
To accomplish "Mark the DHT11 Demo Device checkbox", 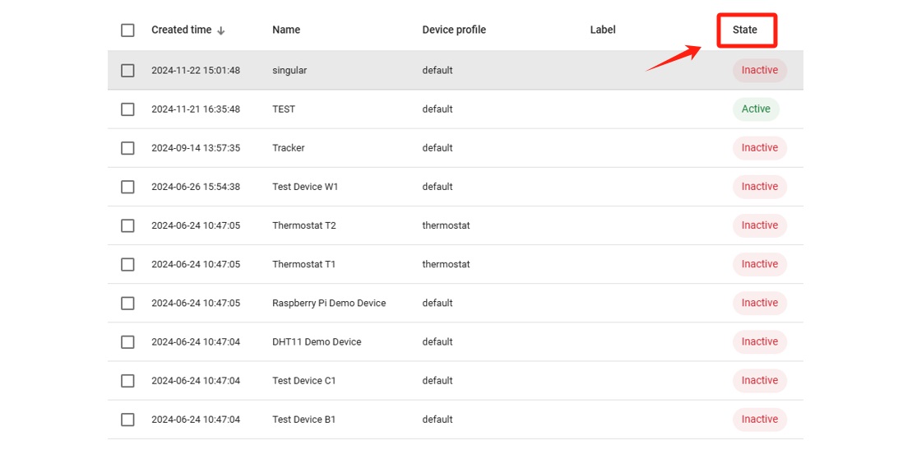I will tap(127, 342).
